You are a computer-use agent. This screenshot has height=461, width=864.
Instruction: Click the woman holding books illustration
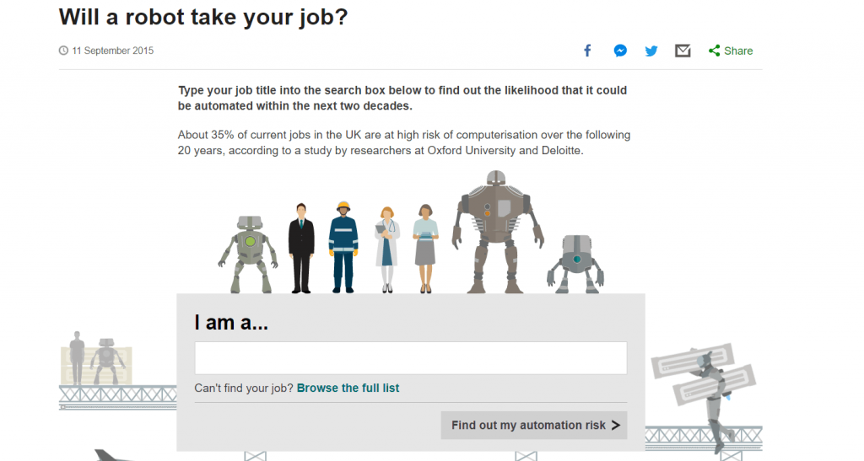tap(425, 249)
